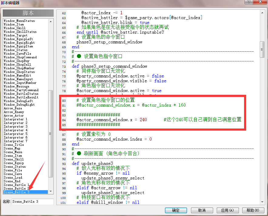Click script list scroll up arrow

(51, 22)
